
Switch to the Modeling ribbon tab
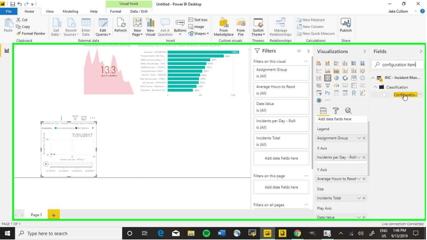tap(70, 12)
